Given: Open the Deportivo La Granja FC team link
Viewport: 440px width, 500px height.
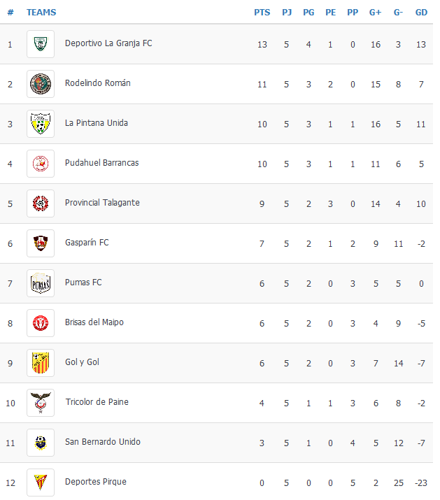Looking at the screenshot, I should point(108,43).
